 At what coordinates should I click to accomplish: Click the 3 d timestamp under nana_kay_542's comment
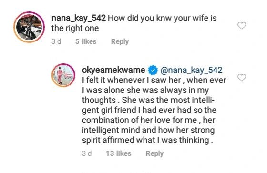pos(56,41)
